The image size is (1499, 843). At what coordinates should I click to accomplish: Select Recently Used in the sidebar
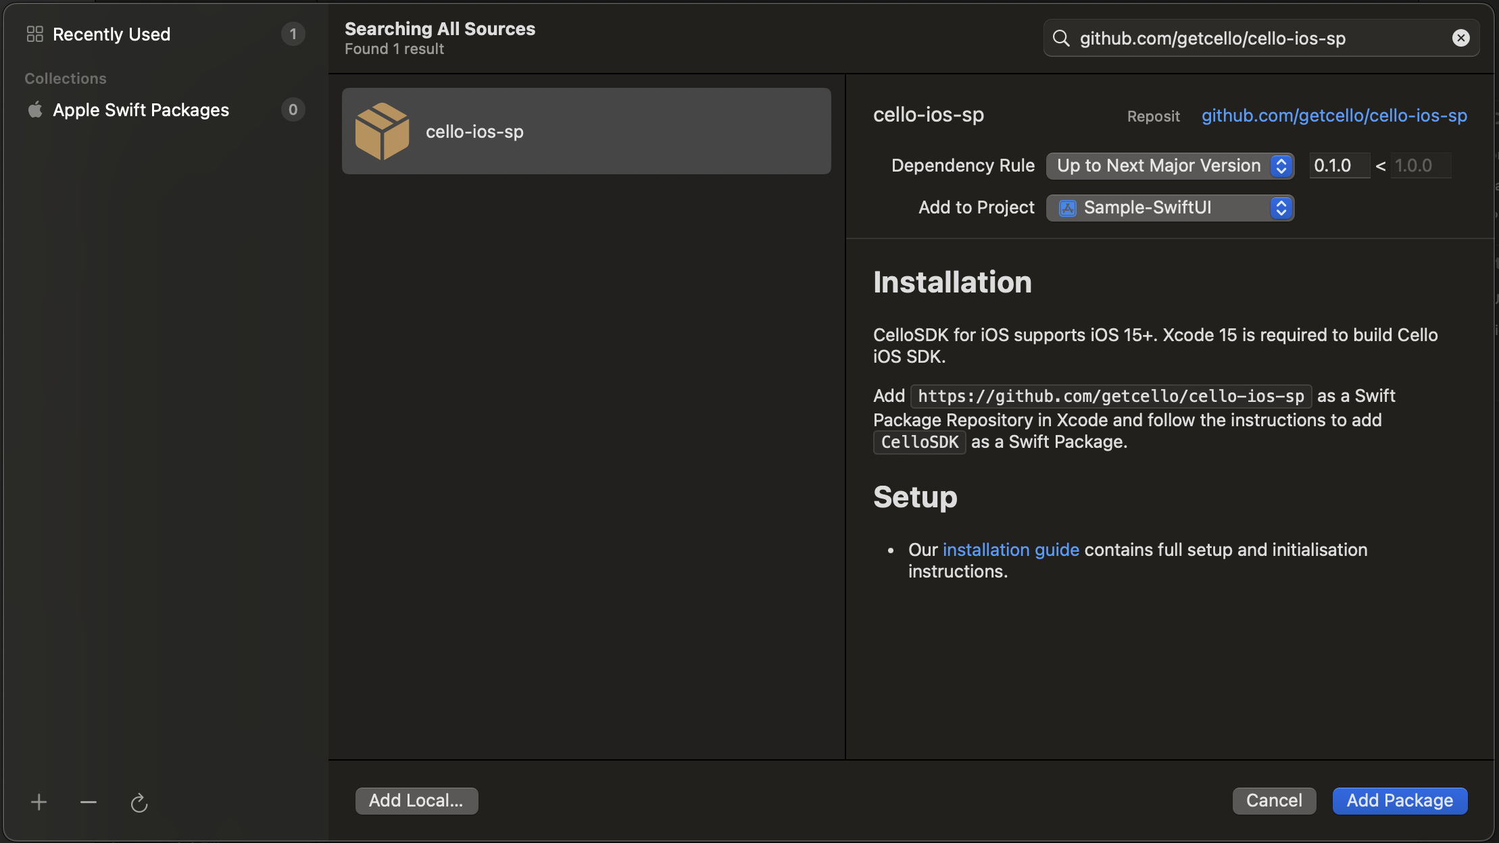112,34
